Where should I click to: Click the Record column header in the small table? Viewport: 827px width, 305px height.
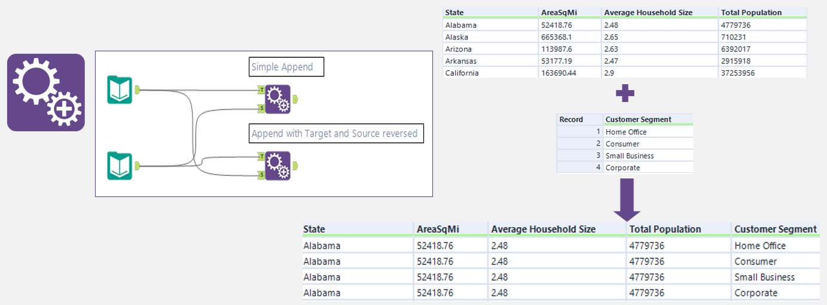tap(571, 119)
